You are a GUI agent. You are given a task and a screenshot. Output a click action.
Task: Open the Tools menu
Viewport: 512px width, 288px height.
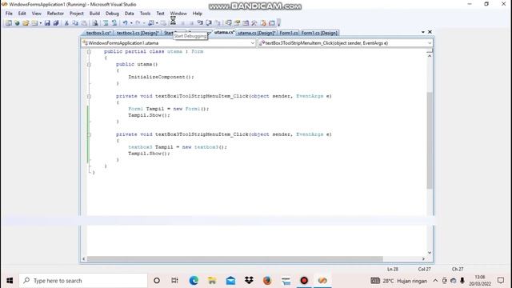(145, 14)
